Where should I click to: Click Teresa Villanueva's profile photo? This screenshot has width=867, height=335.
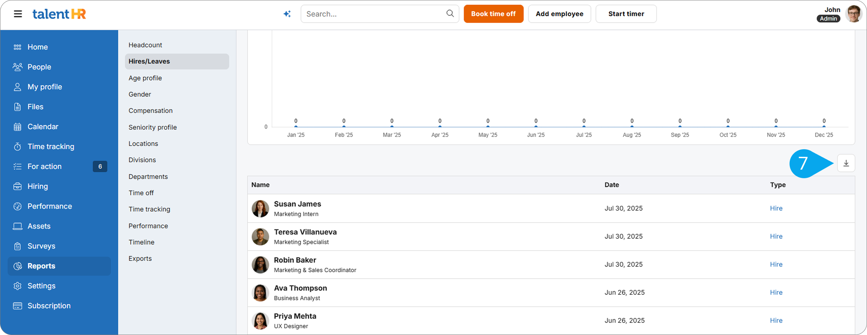[x=260, y=236]
